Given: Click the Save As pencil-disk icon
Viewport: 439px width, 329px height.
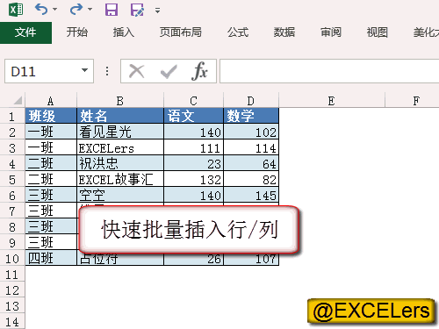Looking at the screenshot, I should pyautogui.click(x=137, y=10).
